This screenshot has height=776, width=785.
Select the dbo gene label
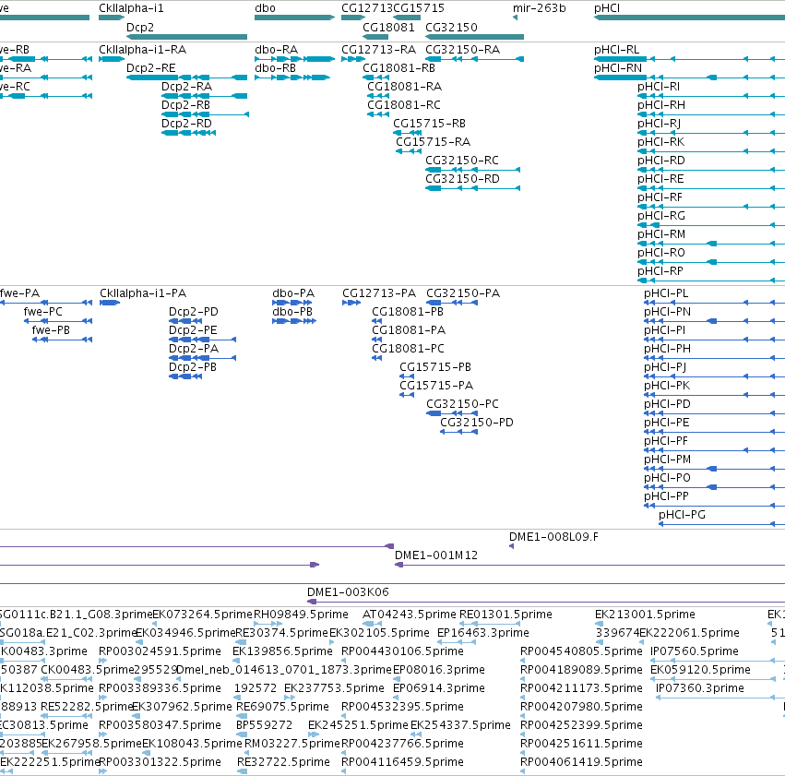(265, 8)
